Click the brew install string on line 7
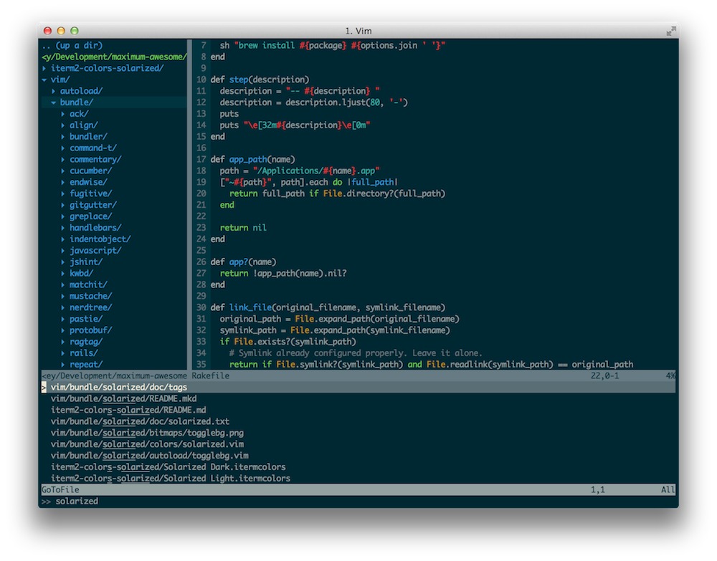Screen dimensions: 717x561 pos(339,45)
